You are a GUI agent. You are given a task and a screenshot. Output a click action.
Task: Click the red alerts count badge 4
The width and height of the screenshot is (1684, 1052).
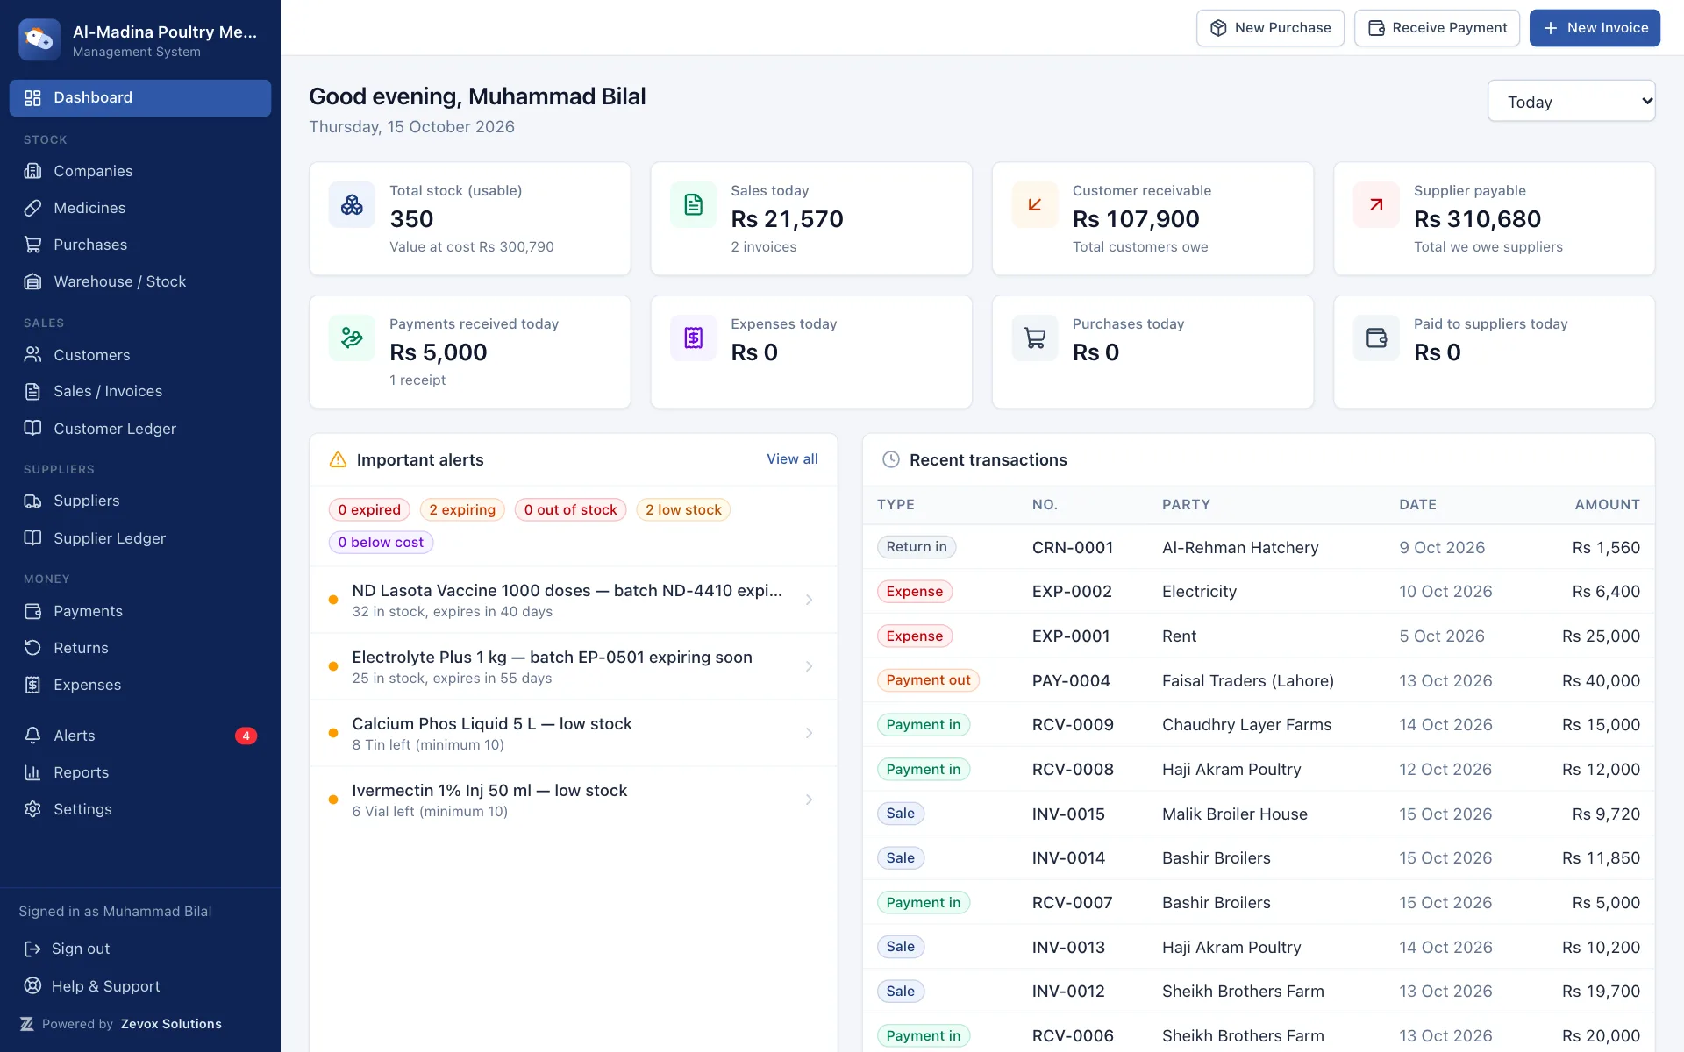246,736
